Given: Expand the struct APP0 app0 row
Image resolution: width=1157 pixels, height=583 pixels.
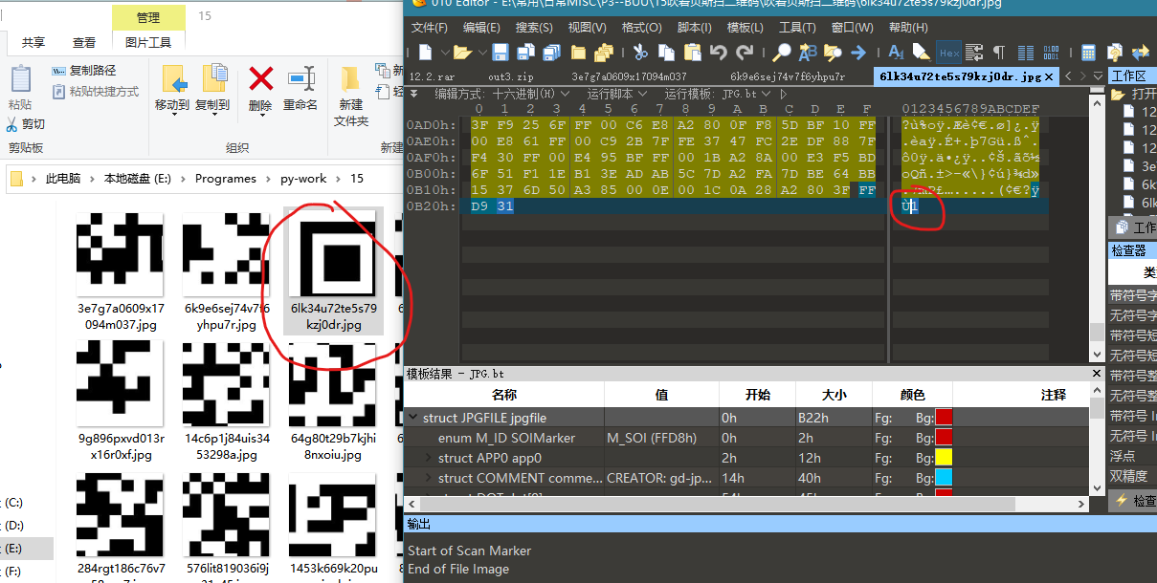Looking at the screenshot, I should pyautogui.click(x=429, y=458).
